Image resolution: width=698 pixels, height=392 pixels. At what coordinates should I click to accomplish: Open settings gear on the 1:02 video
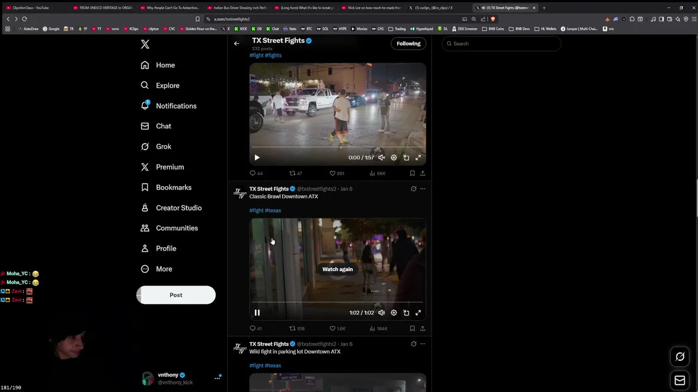coord(394,313)
